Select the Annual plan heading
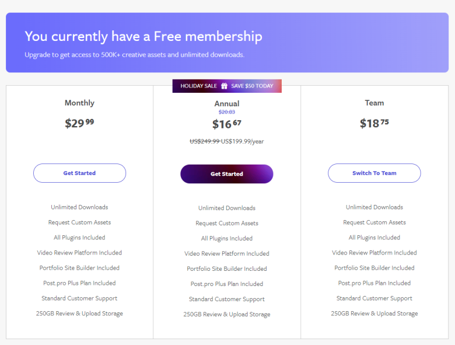Image resolution: width=455 pixels, height=345 pixels. point(227,104)
